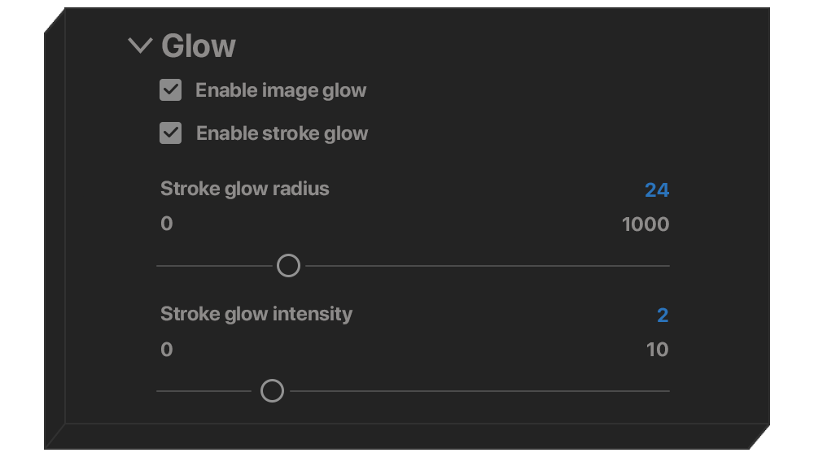Disable the Enable stroke glow checkbox

(x=170, y=133)
